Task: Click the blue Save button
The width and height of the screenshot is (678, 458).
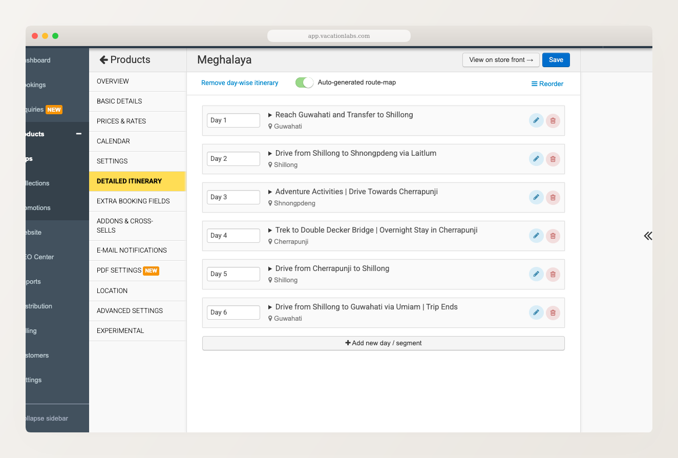Action: click(556, 60)
